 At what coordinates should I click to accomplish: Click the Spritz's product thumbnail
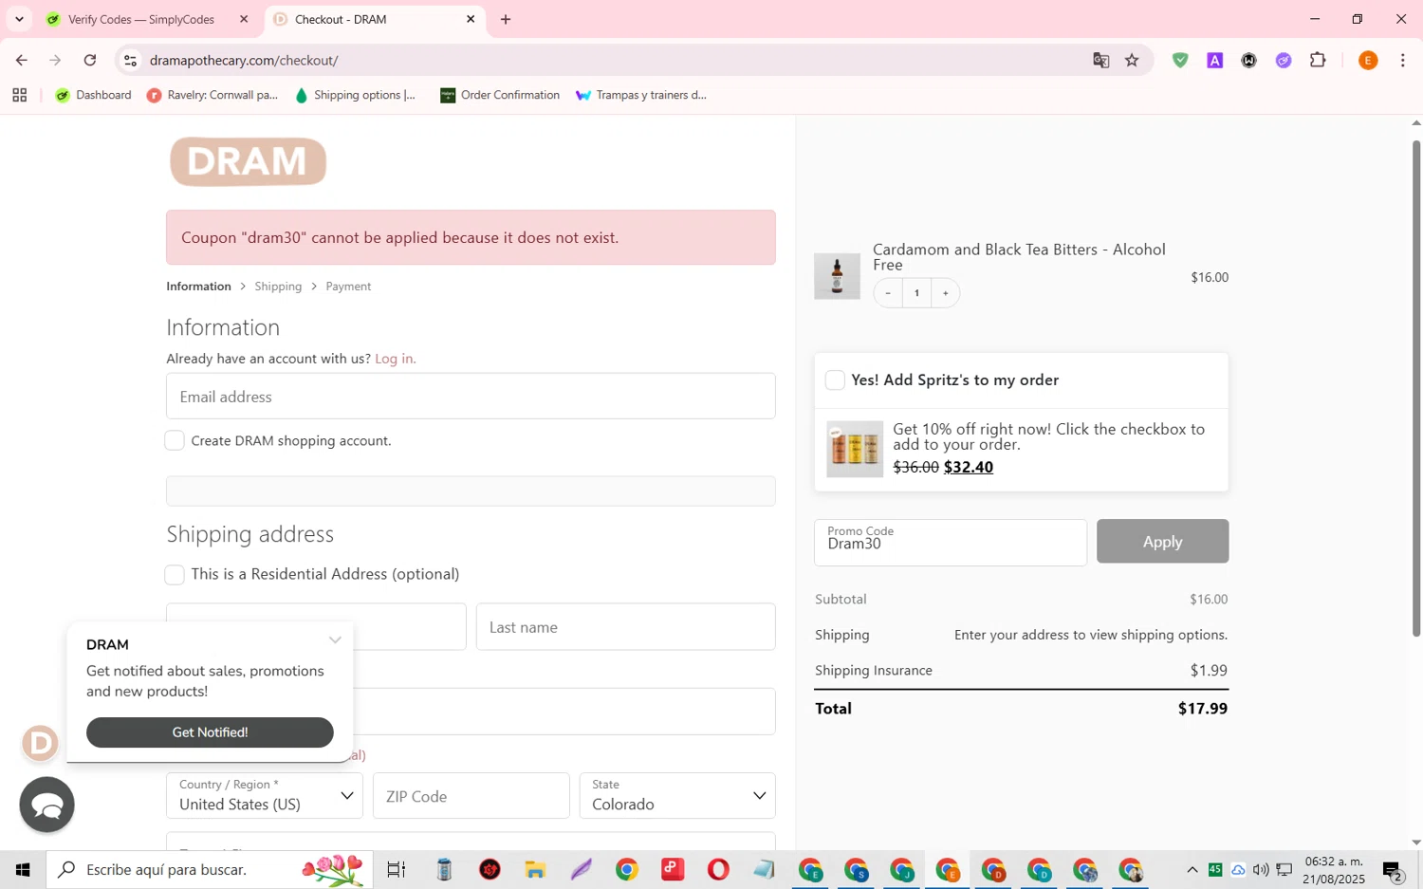(x=855, y=449)
